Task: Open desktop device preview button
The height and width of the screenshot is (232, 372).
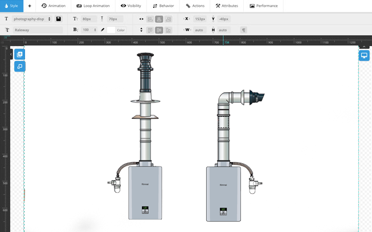Action: [364, 56]
